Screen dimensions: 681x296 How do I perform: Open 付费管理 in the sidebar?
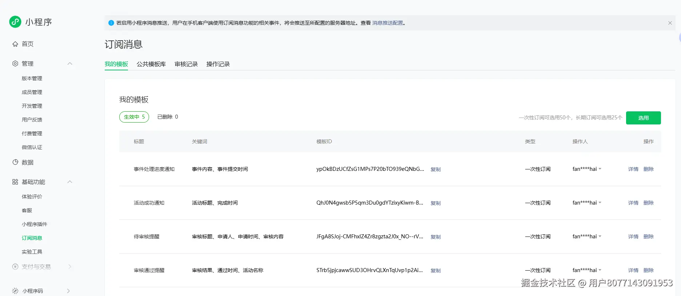click(32, 133)
